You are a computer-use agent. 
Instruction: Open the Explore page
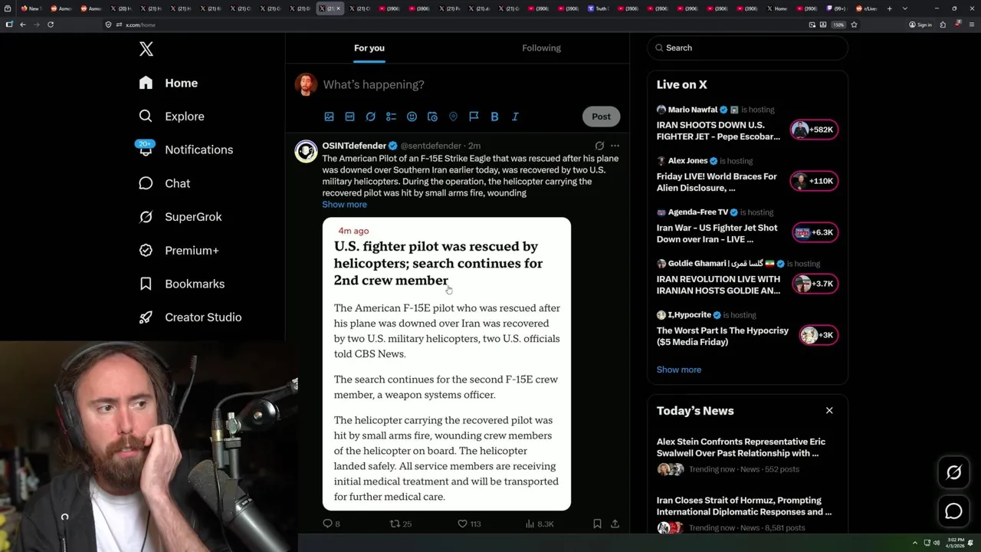(172, 117)
